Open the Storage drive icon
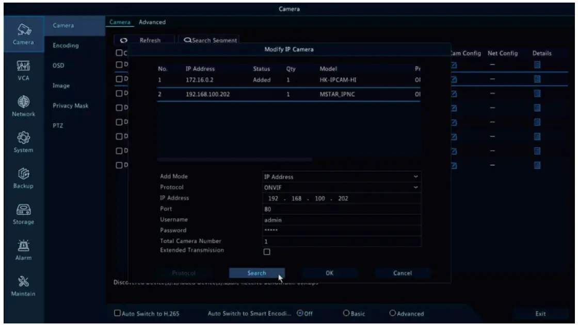Screen dimensions: 578x325 click(23, 210)
